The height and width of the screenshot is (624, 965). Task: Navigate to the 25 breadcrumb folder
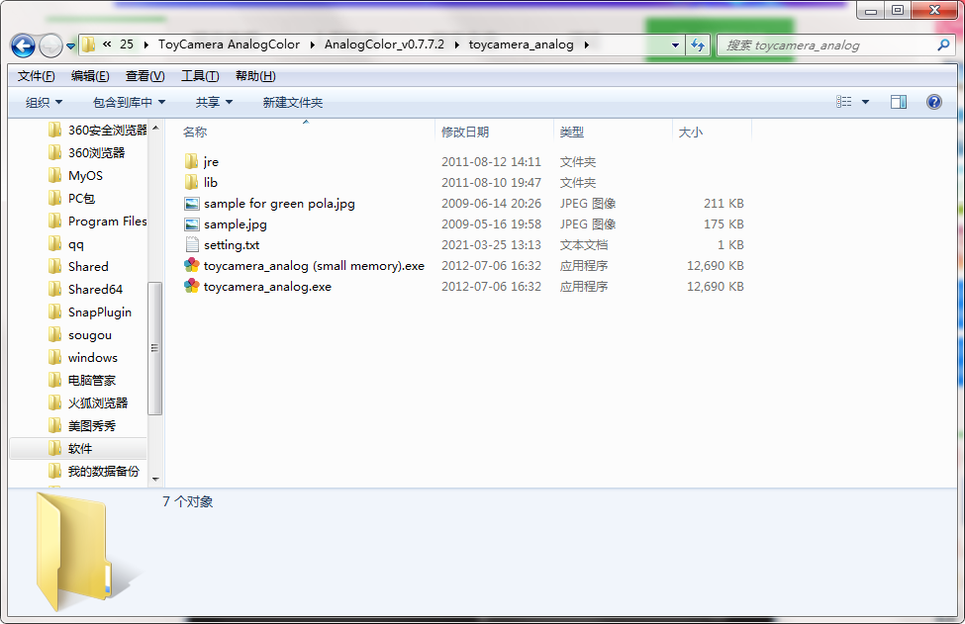click(x=127, y=45)
